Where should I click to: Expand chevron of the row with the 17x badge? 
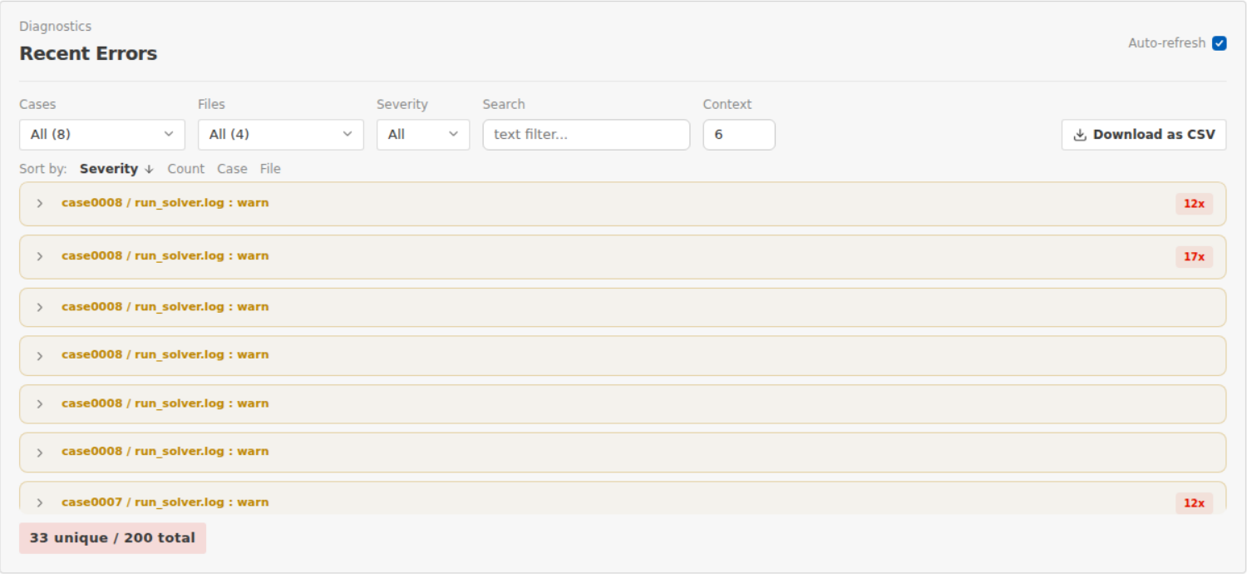coord(39,256)
